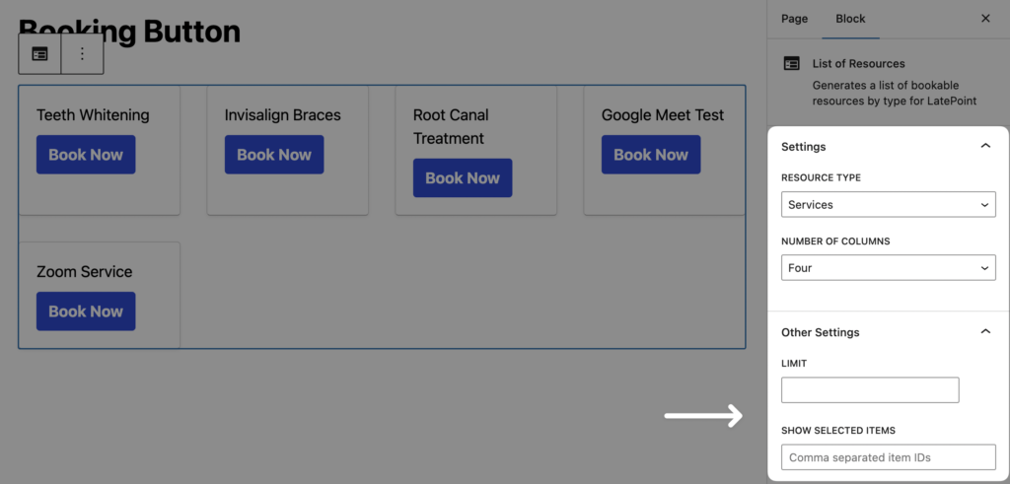Open the Resource Type dropdown showing Services

pos(888,205)
